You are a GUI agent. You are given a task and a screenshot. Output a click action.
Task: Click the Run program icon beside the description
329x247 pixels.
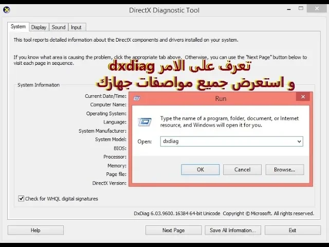[144, 122]
